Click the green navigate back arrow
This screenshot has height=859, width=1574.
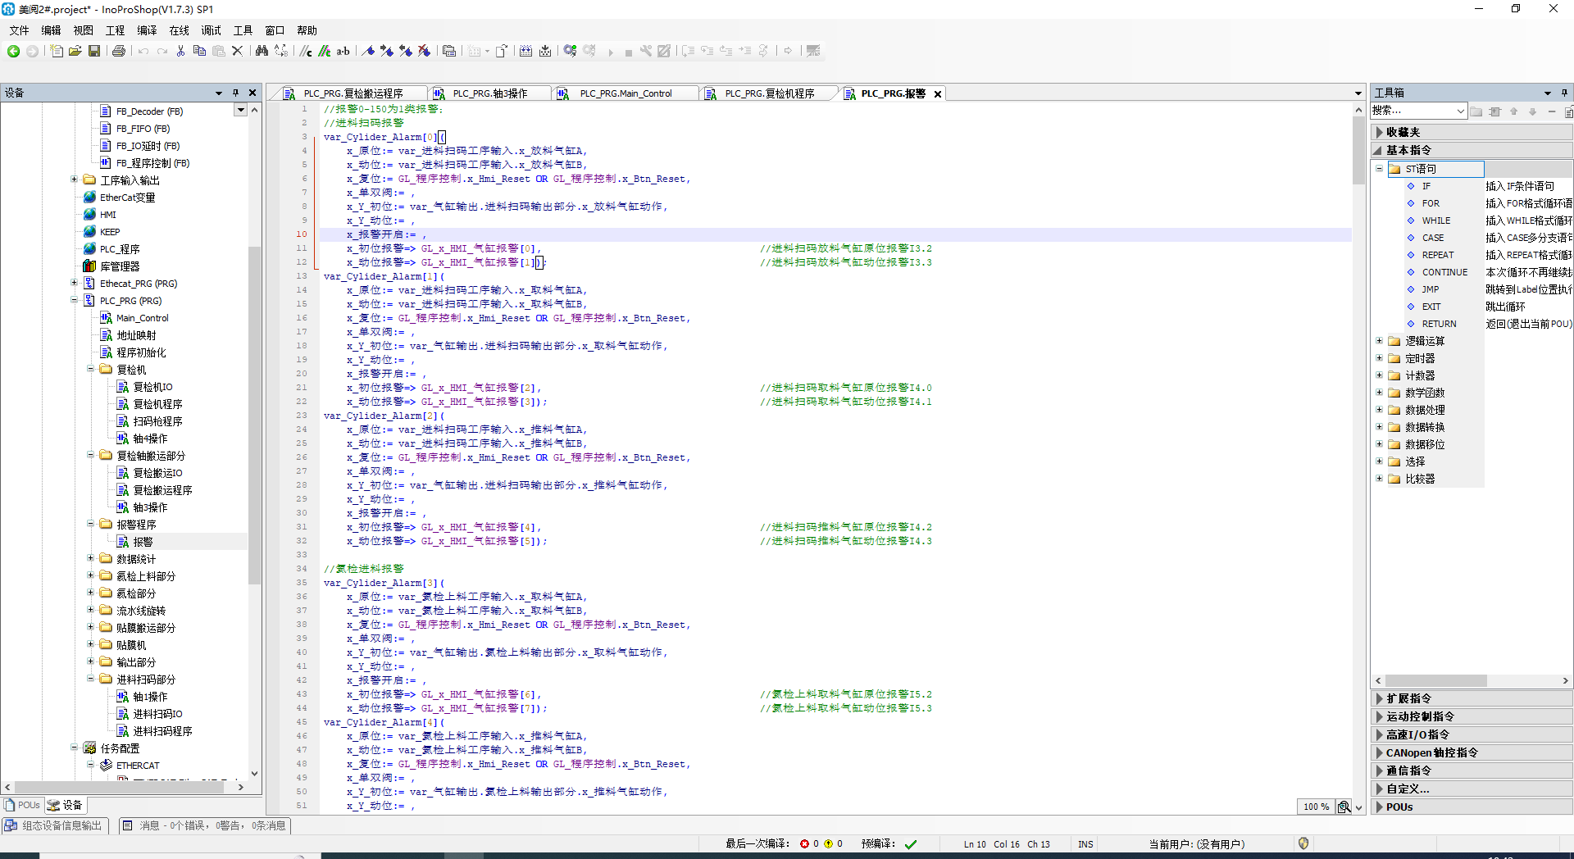(13, 51)
